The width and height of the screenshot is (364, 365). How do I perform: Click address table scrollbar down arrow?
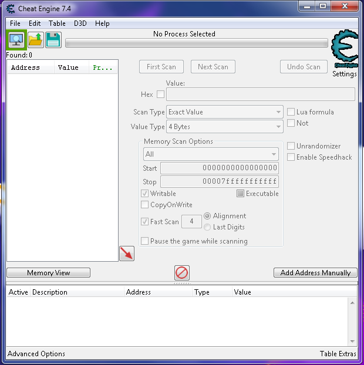[x=352, y=342]
